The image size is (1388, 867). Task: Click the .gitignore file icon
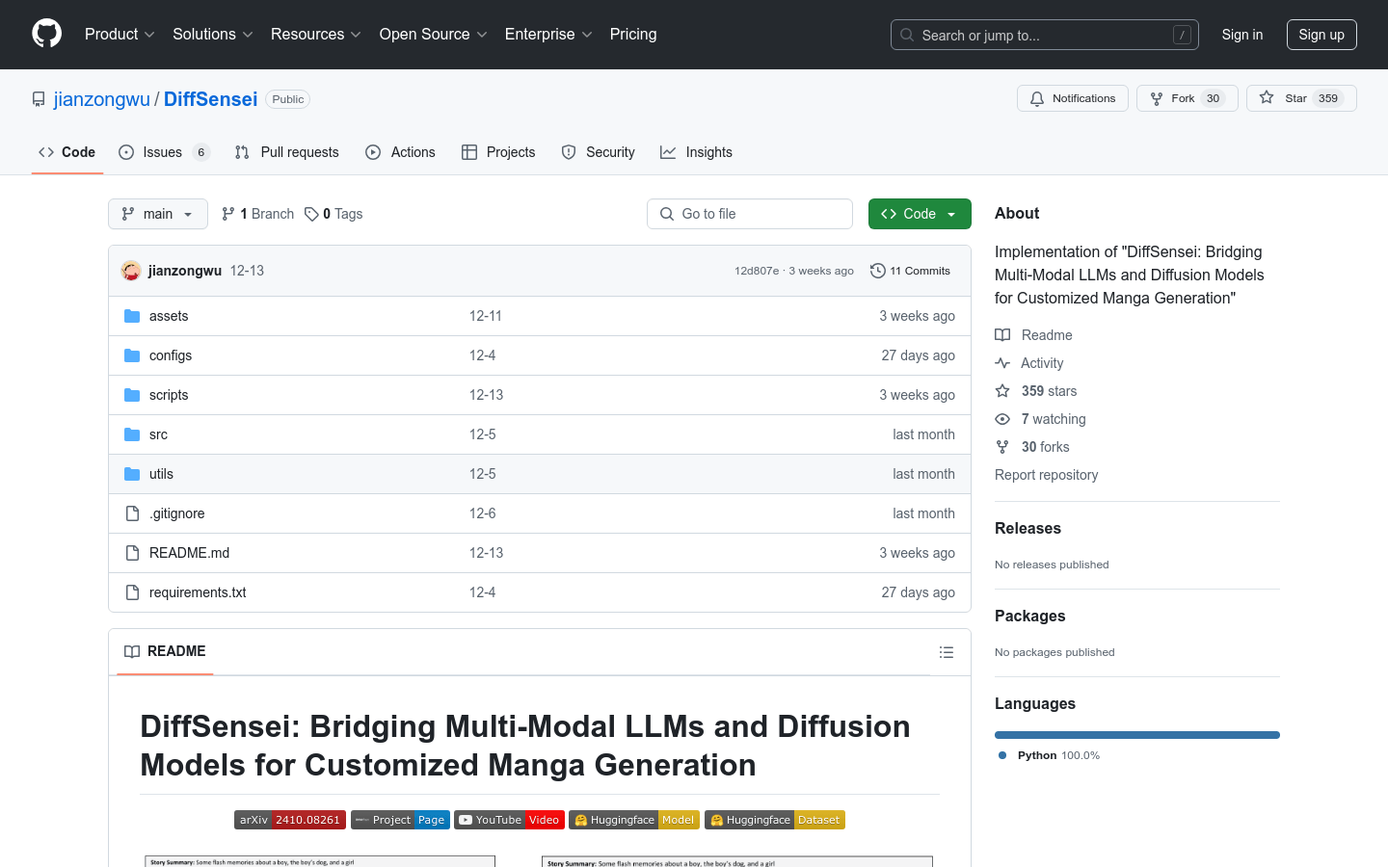[132, 513]
